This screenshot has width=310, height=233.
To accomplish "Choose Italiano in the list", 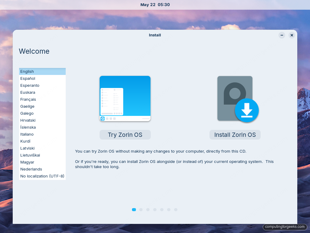I will pyautogui.click(x=42, y=134).
